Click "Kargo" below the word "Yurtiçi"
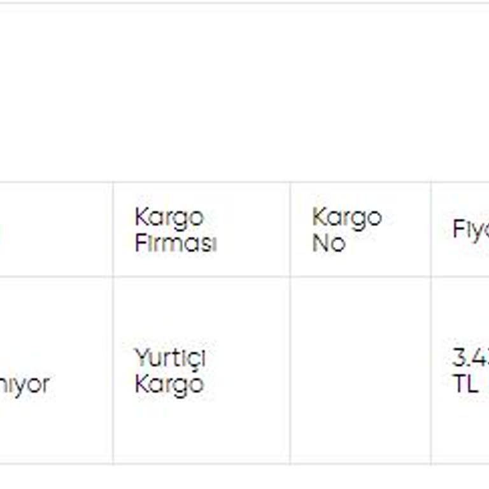The image size is (489, 489). point(169,384)
